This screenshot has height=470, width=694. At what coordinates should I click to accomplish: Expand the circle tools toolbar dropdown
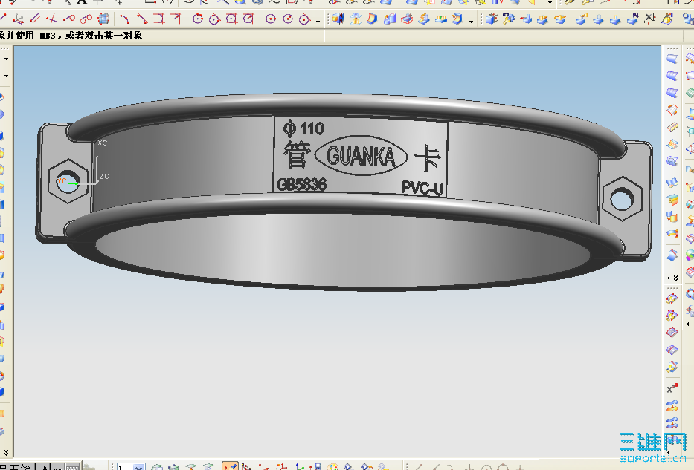pos(318,21)
